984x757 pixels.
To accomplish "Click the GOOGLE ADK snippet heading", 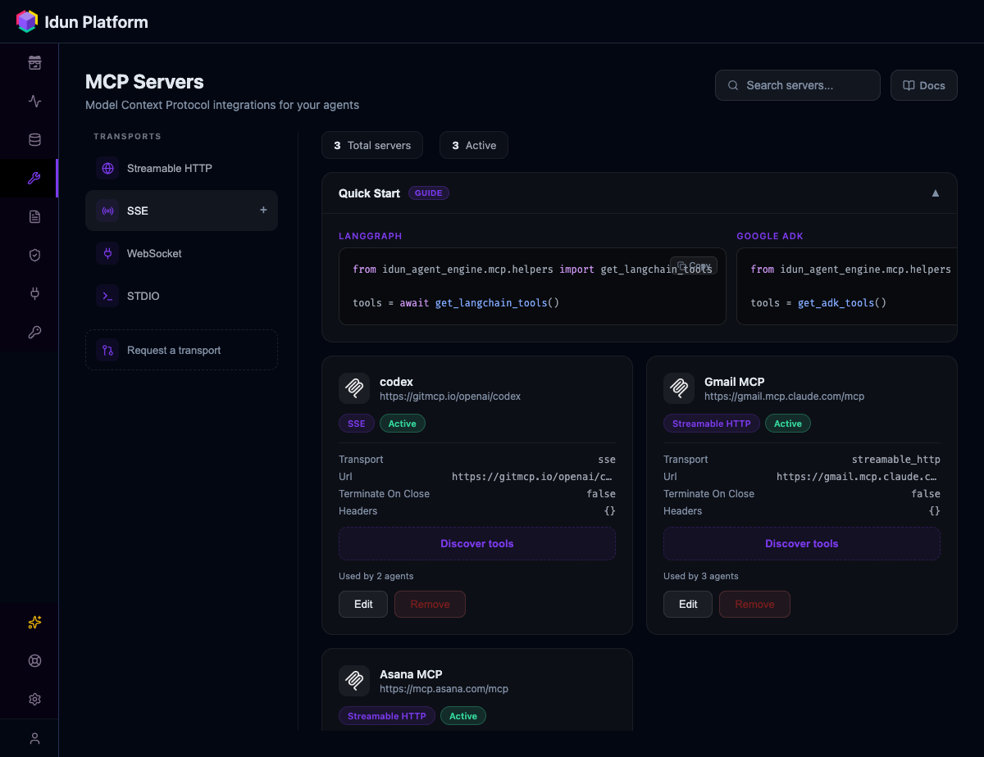I will [770, 236].
